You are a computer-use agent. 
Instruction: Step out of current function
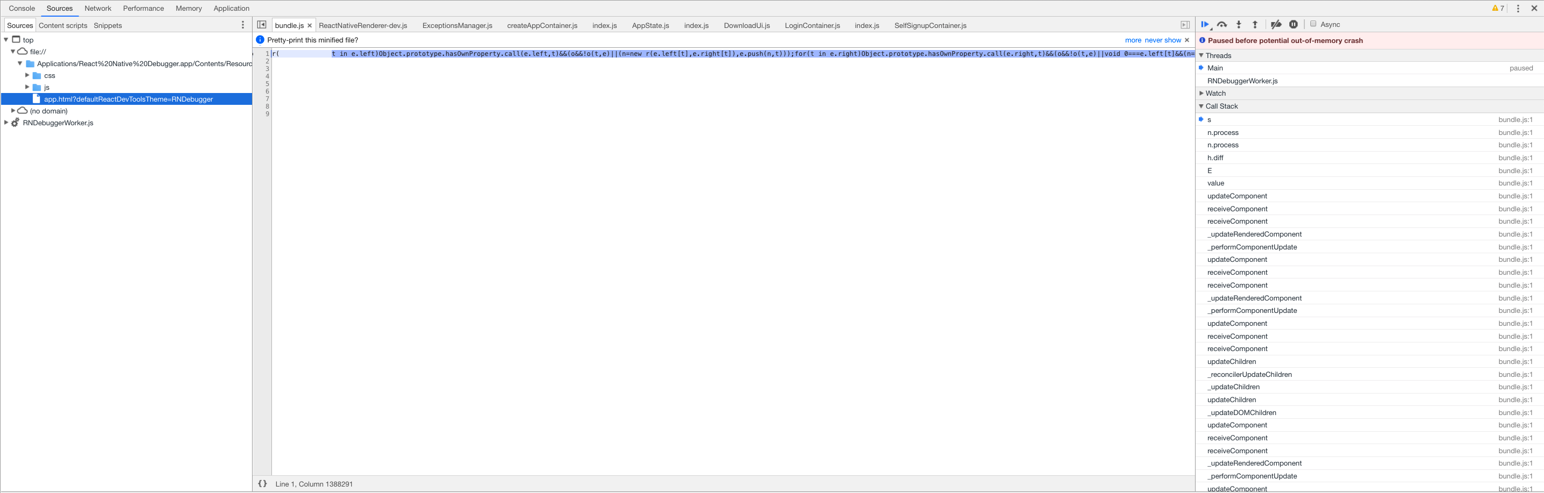click(x=1255, y=25)
